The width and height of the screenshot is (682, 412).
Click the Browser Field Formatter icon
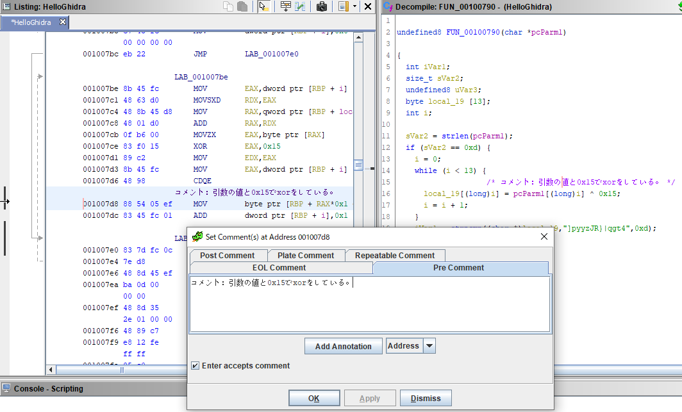coord(286,6)
